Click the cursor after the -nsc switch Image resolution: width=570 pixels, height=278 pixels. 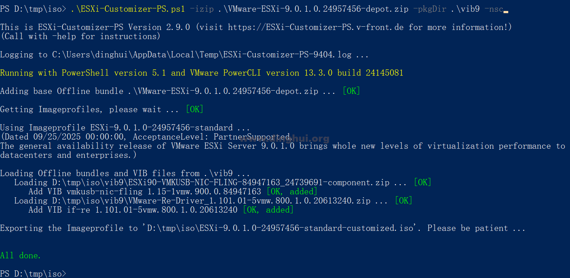506,9
